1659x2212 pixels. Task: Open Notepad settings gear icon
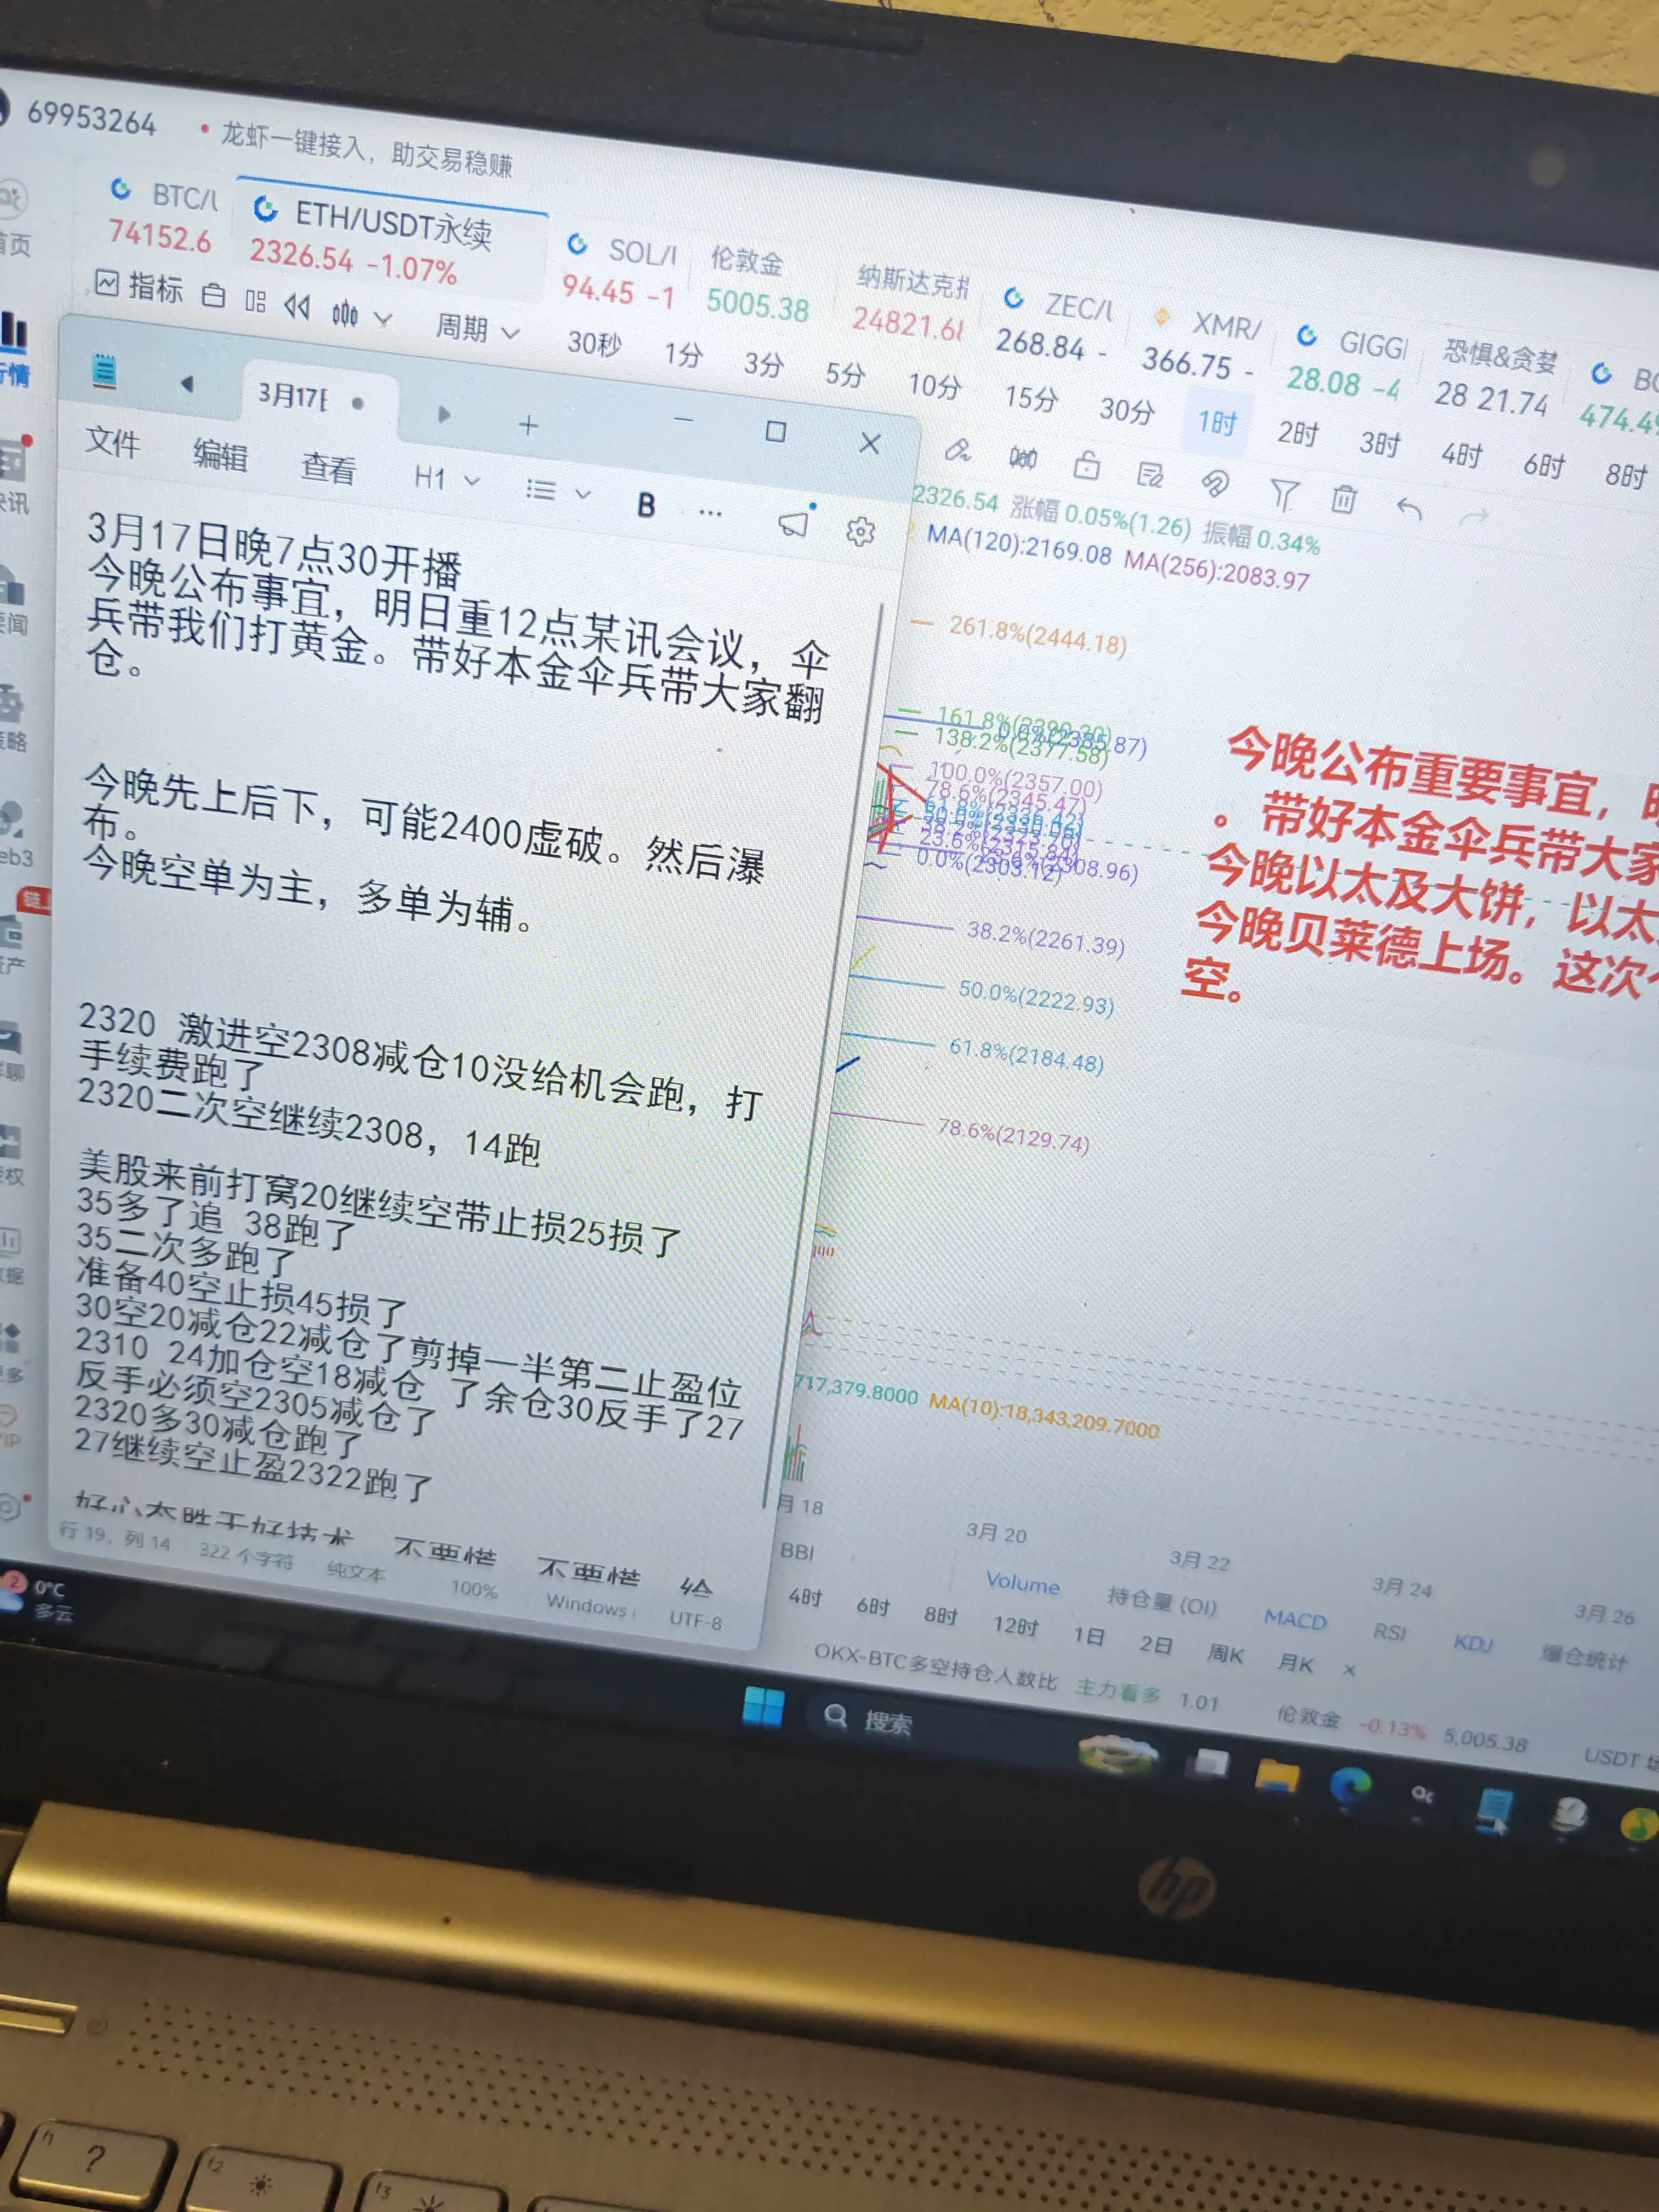point(860,531)
